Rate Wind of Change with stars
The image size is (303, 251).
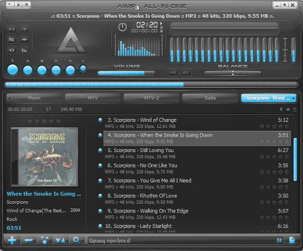tap(275, 126)
